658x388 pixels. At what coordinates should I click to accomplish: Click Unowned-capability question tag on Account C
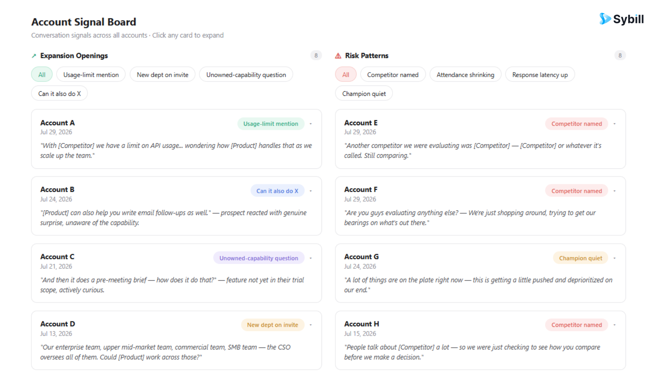[259, 258]
